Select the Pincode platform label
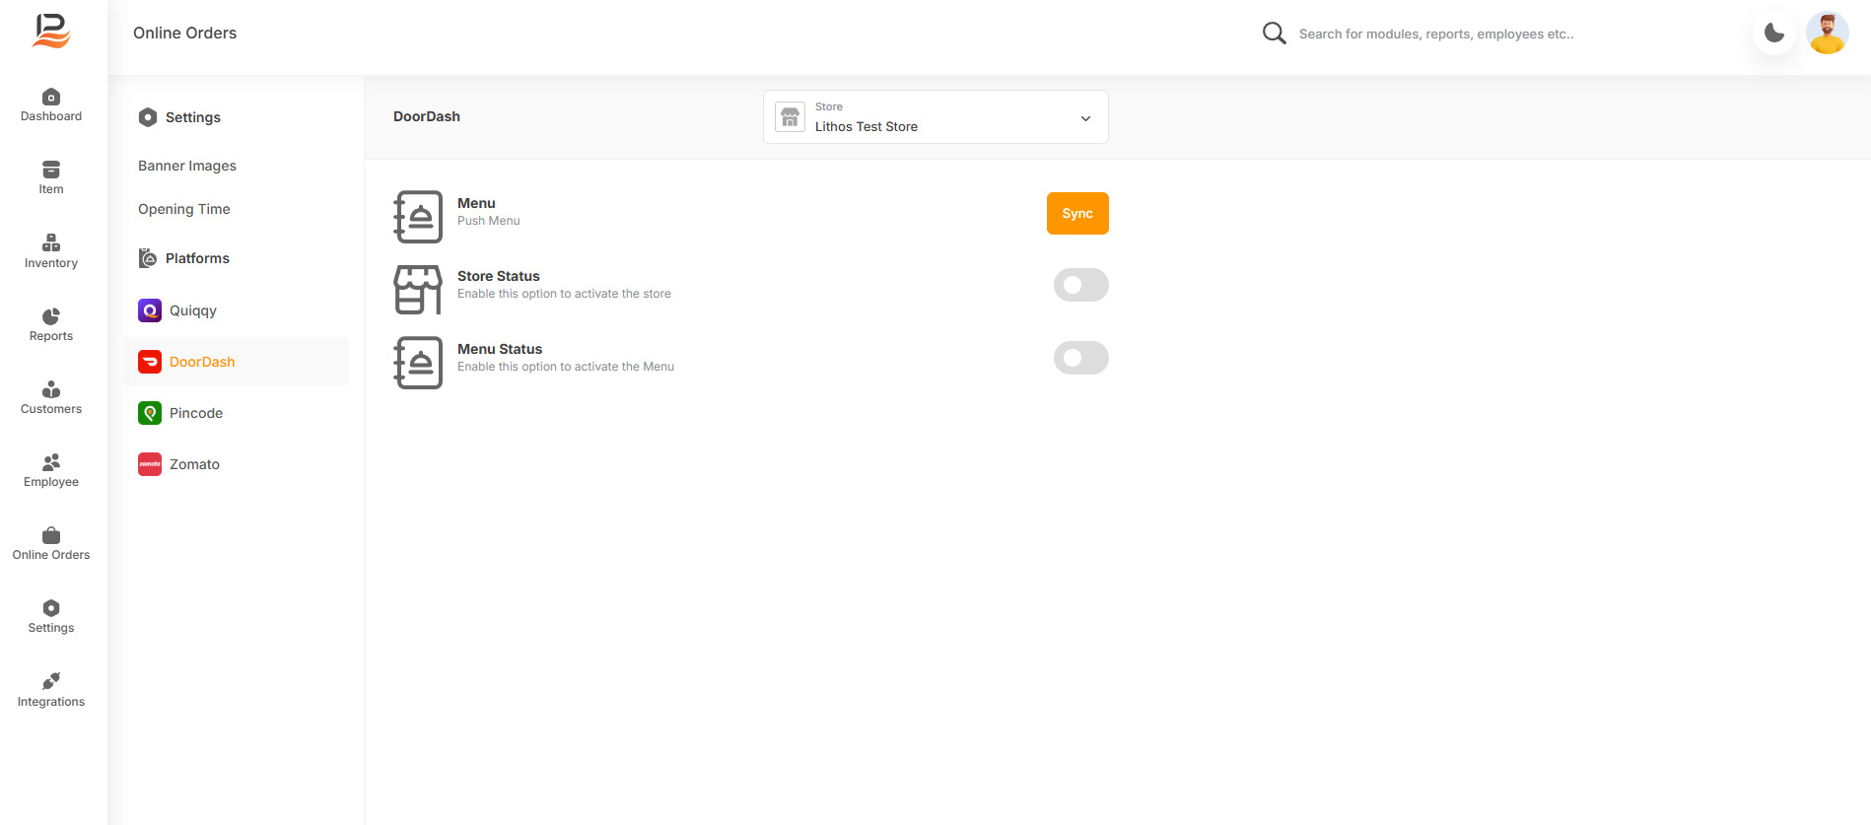The width and height of the screenshot is (1871, 825). point(196,413)
